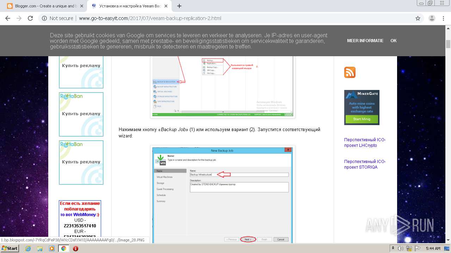Open the Veeam console screenshot image
This screenshot has height=253, width=451.
[223, 87]
